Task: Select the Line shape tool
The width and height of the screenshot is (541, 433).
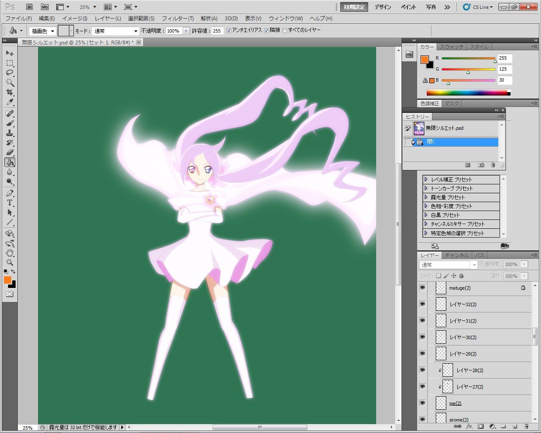Action: point(10,222)
